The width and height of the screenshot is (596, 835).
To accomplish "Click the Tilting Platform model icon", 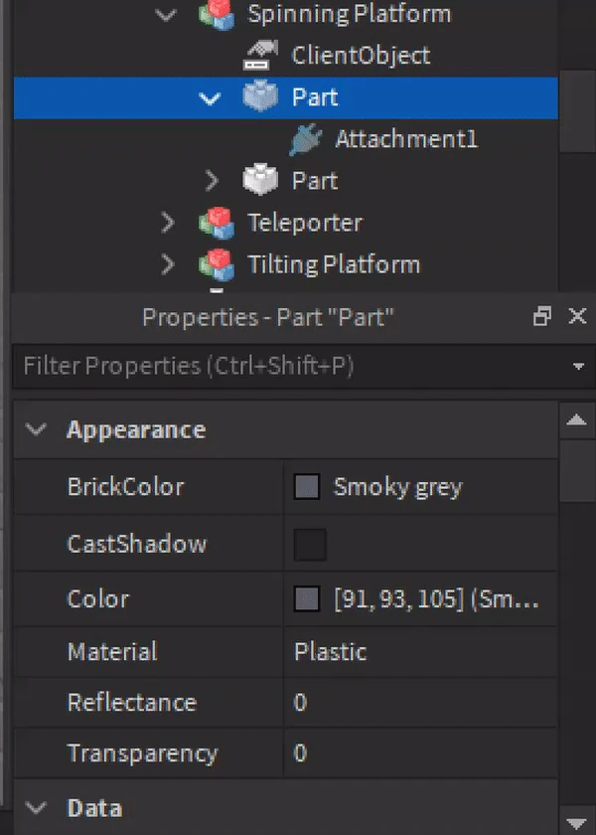I will coord(215,264).
